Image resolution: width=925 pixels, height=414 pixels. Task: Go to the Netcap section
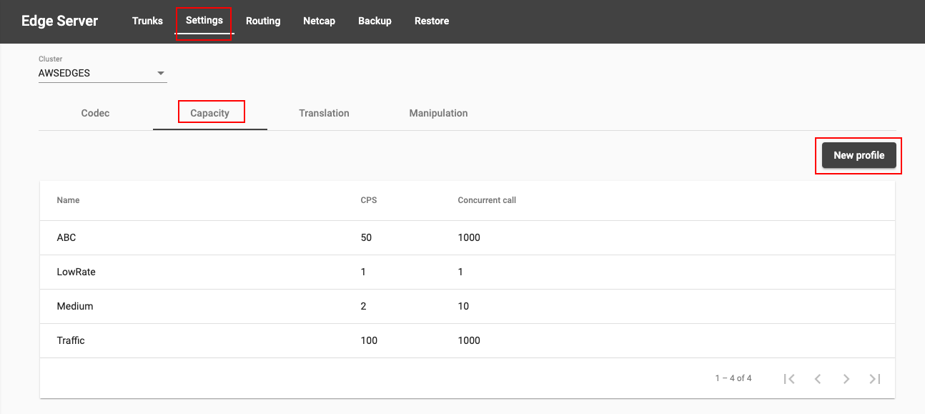(x=319, y=21)
